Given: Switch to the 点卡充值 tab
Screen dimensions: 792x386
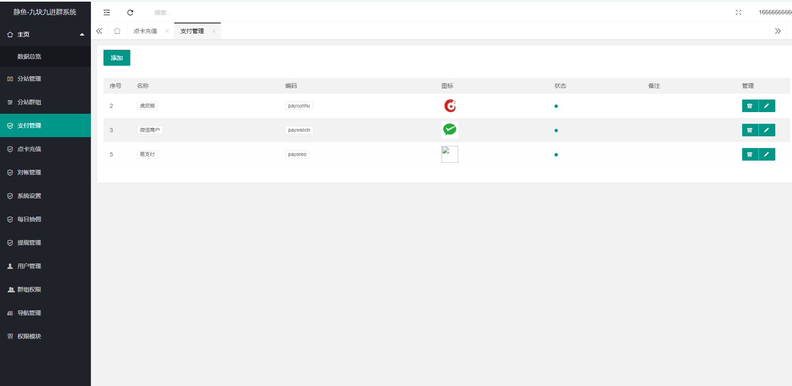Looking at the screenshot, I should click(145, 31).
